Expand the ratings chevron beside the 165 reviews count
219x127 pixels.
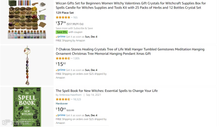[72, 17]
